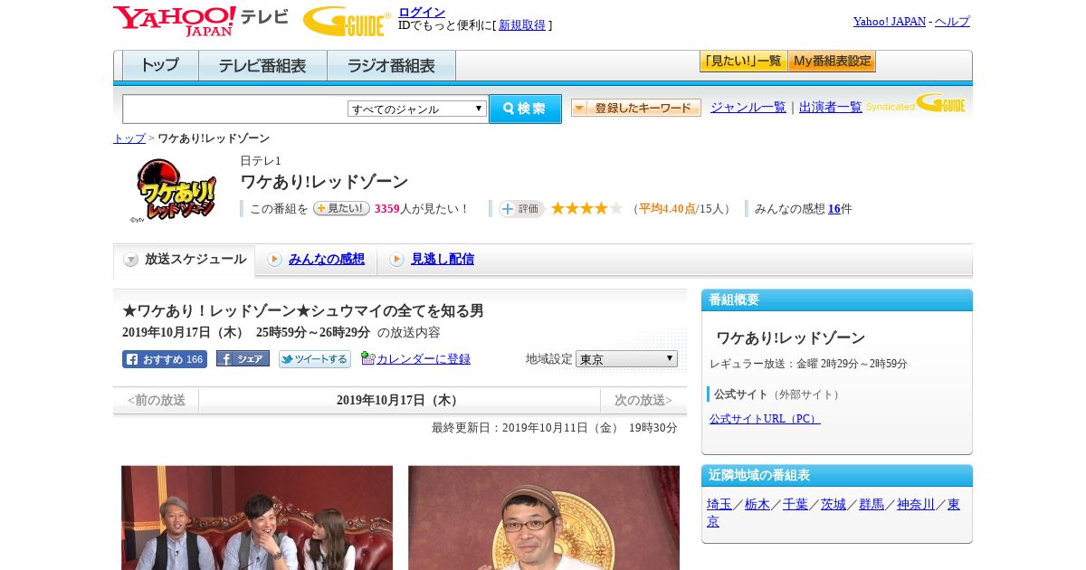This screenshot has height=570, width=1086.
Task: Click the ログイン link
Action: tap(422, 12)
